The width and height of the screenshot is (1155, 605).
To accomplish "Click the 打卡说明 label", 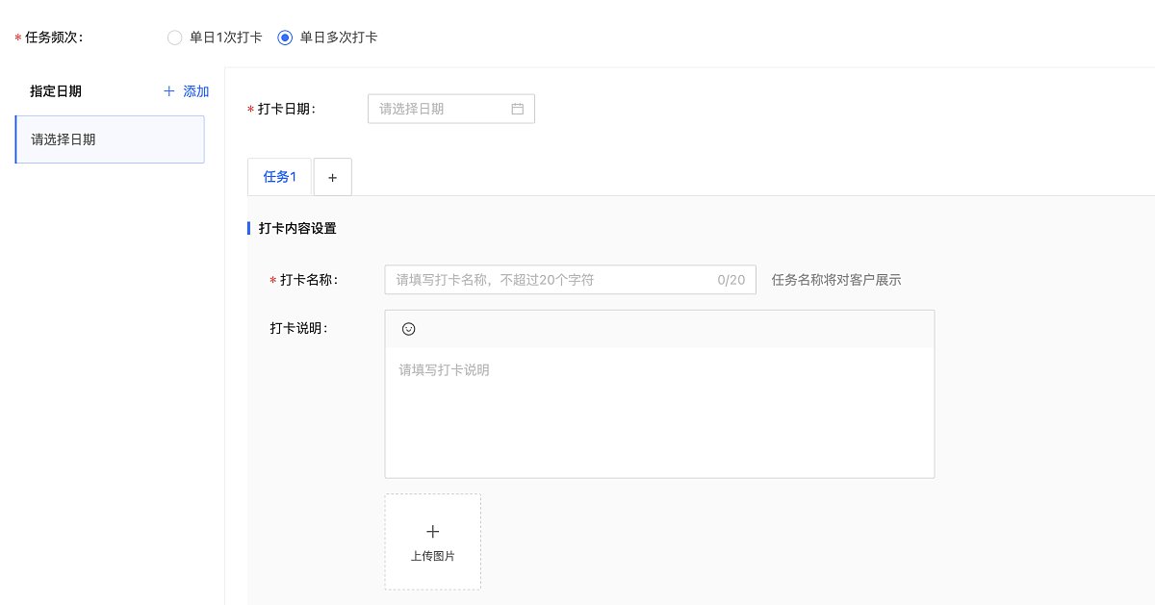I will click(299, 328).
